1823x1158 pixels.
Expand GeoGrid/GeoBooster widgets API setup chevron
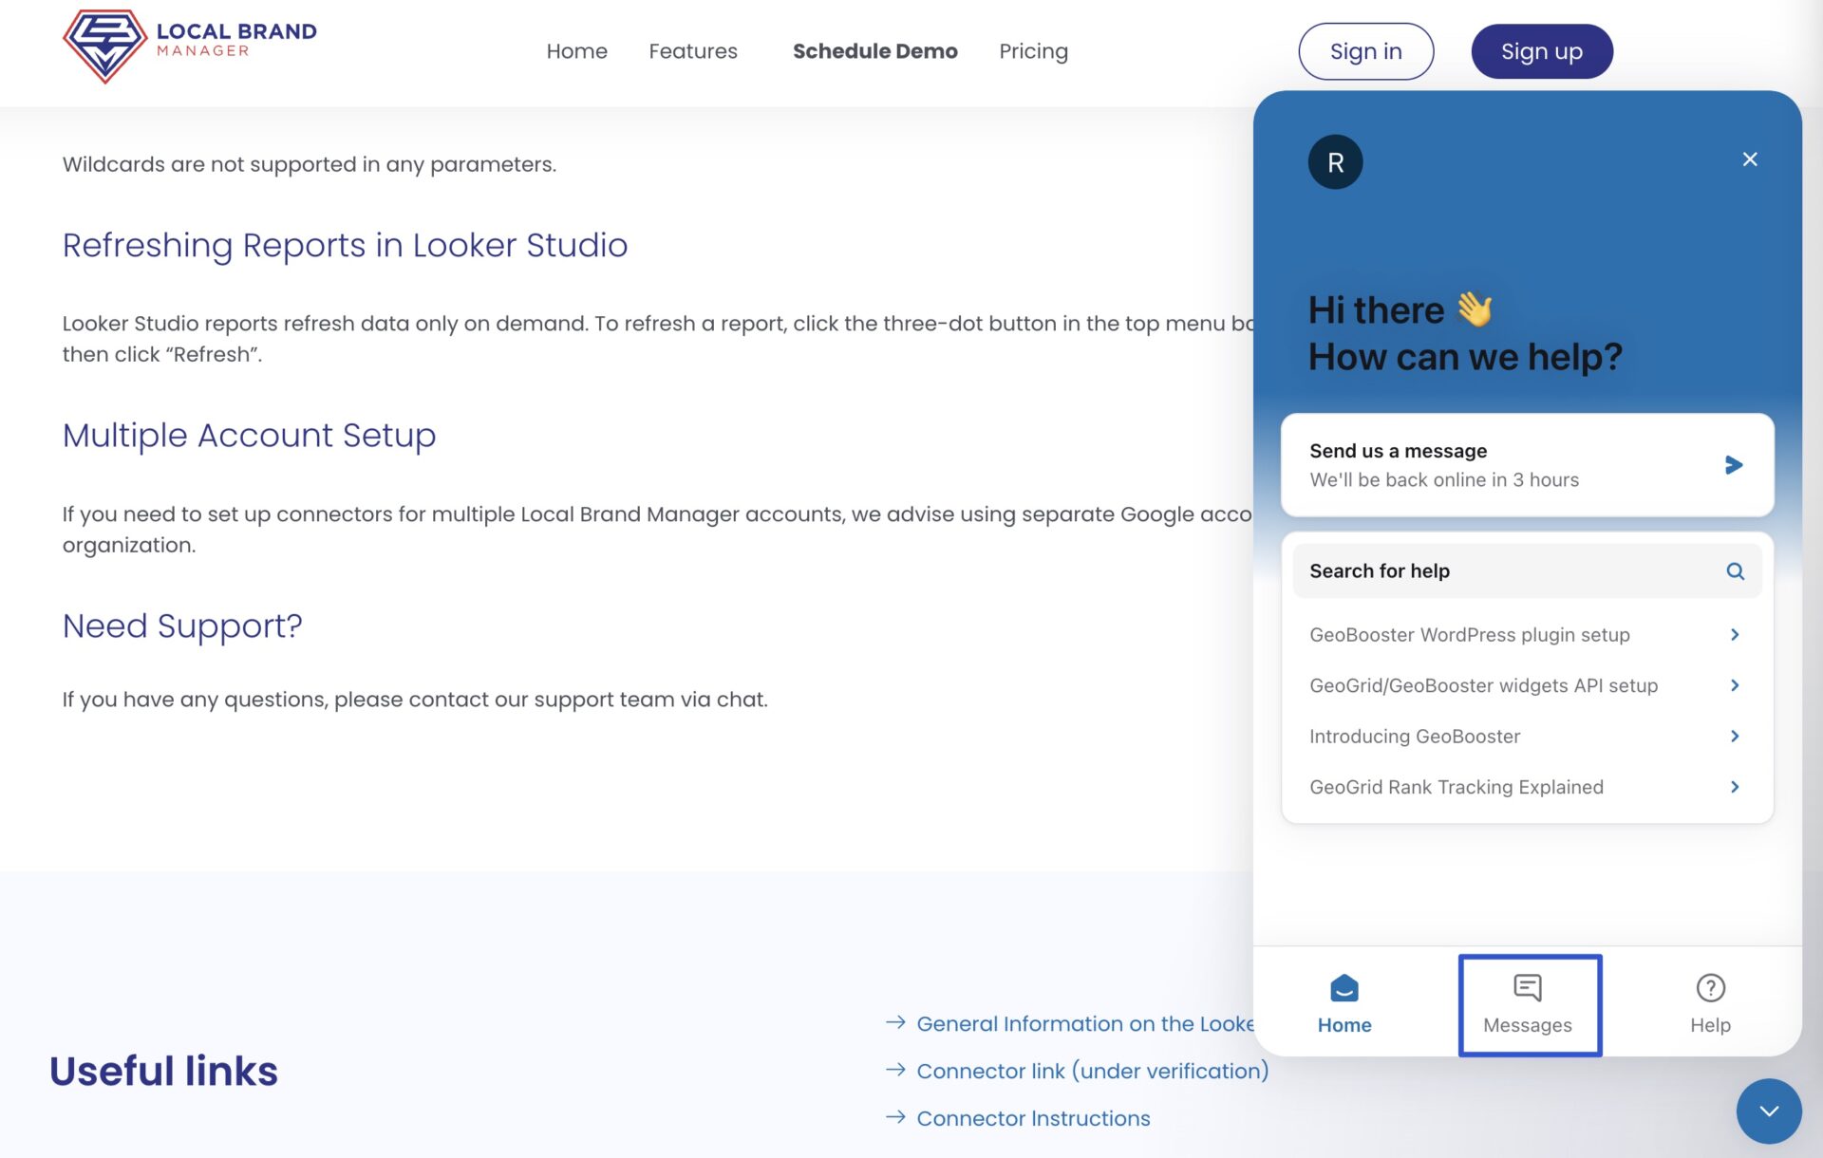(x=1734, y=685)
